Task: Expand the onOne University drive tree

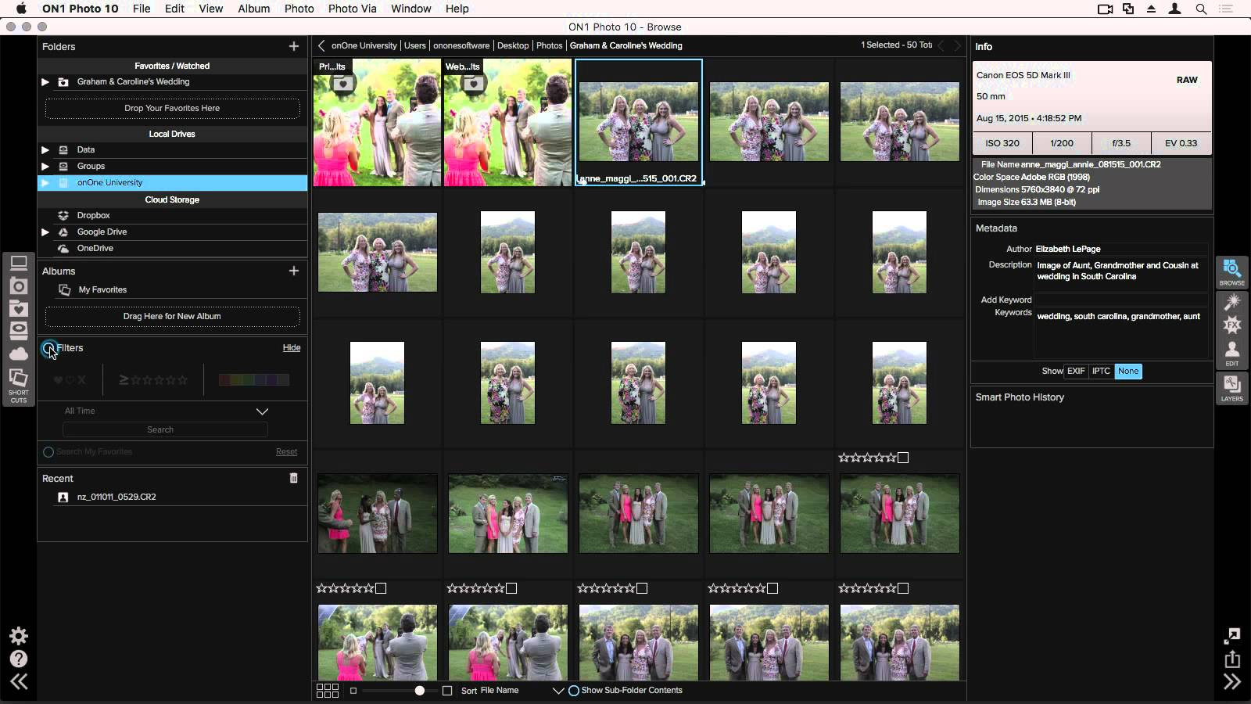Action: (x=45, y=182)
